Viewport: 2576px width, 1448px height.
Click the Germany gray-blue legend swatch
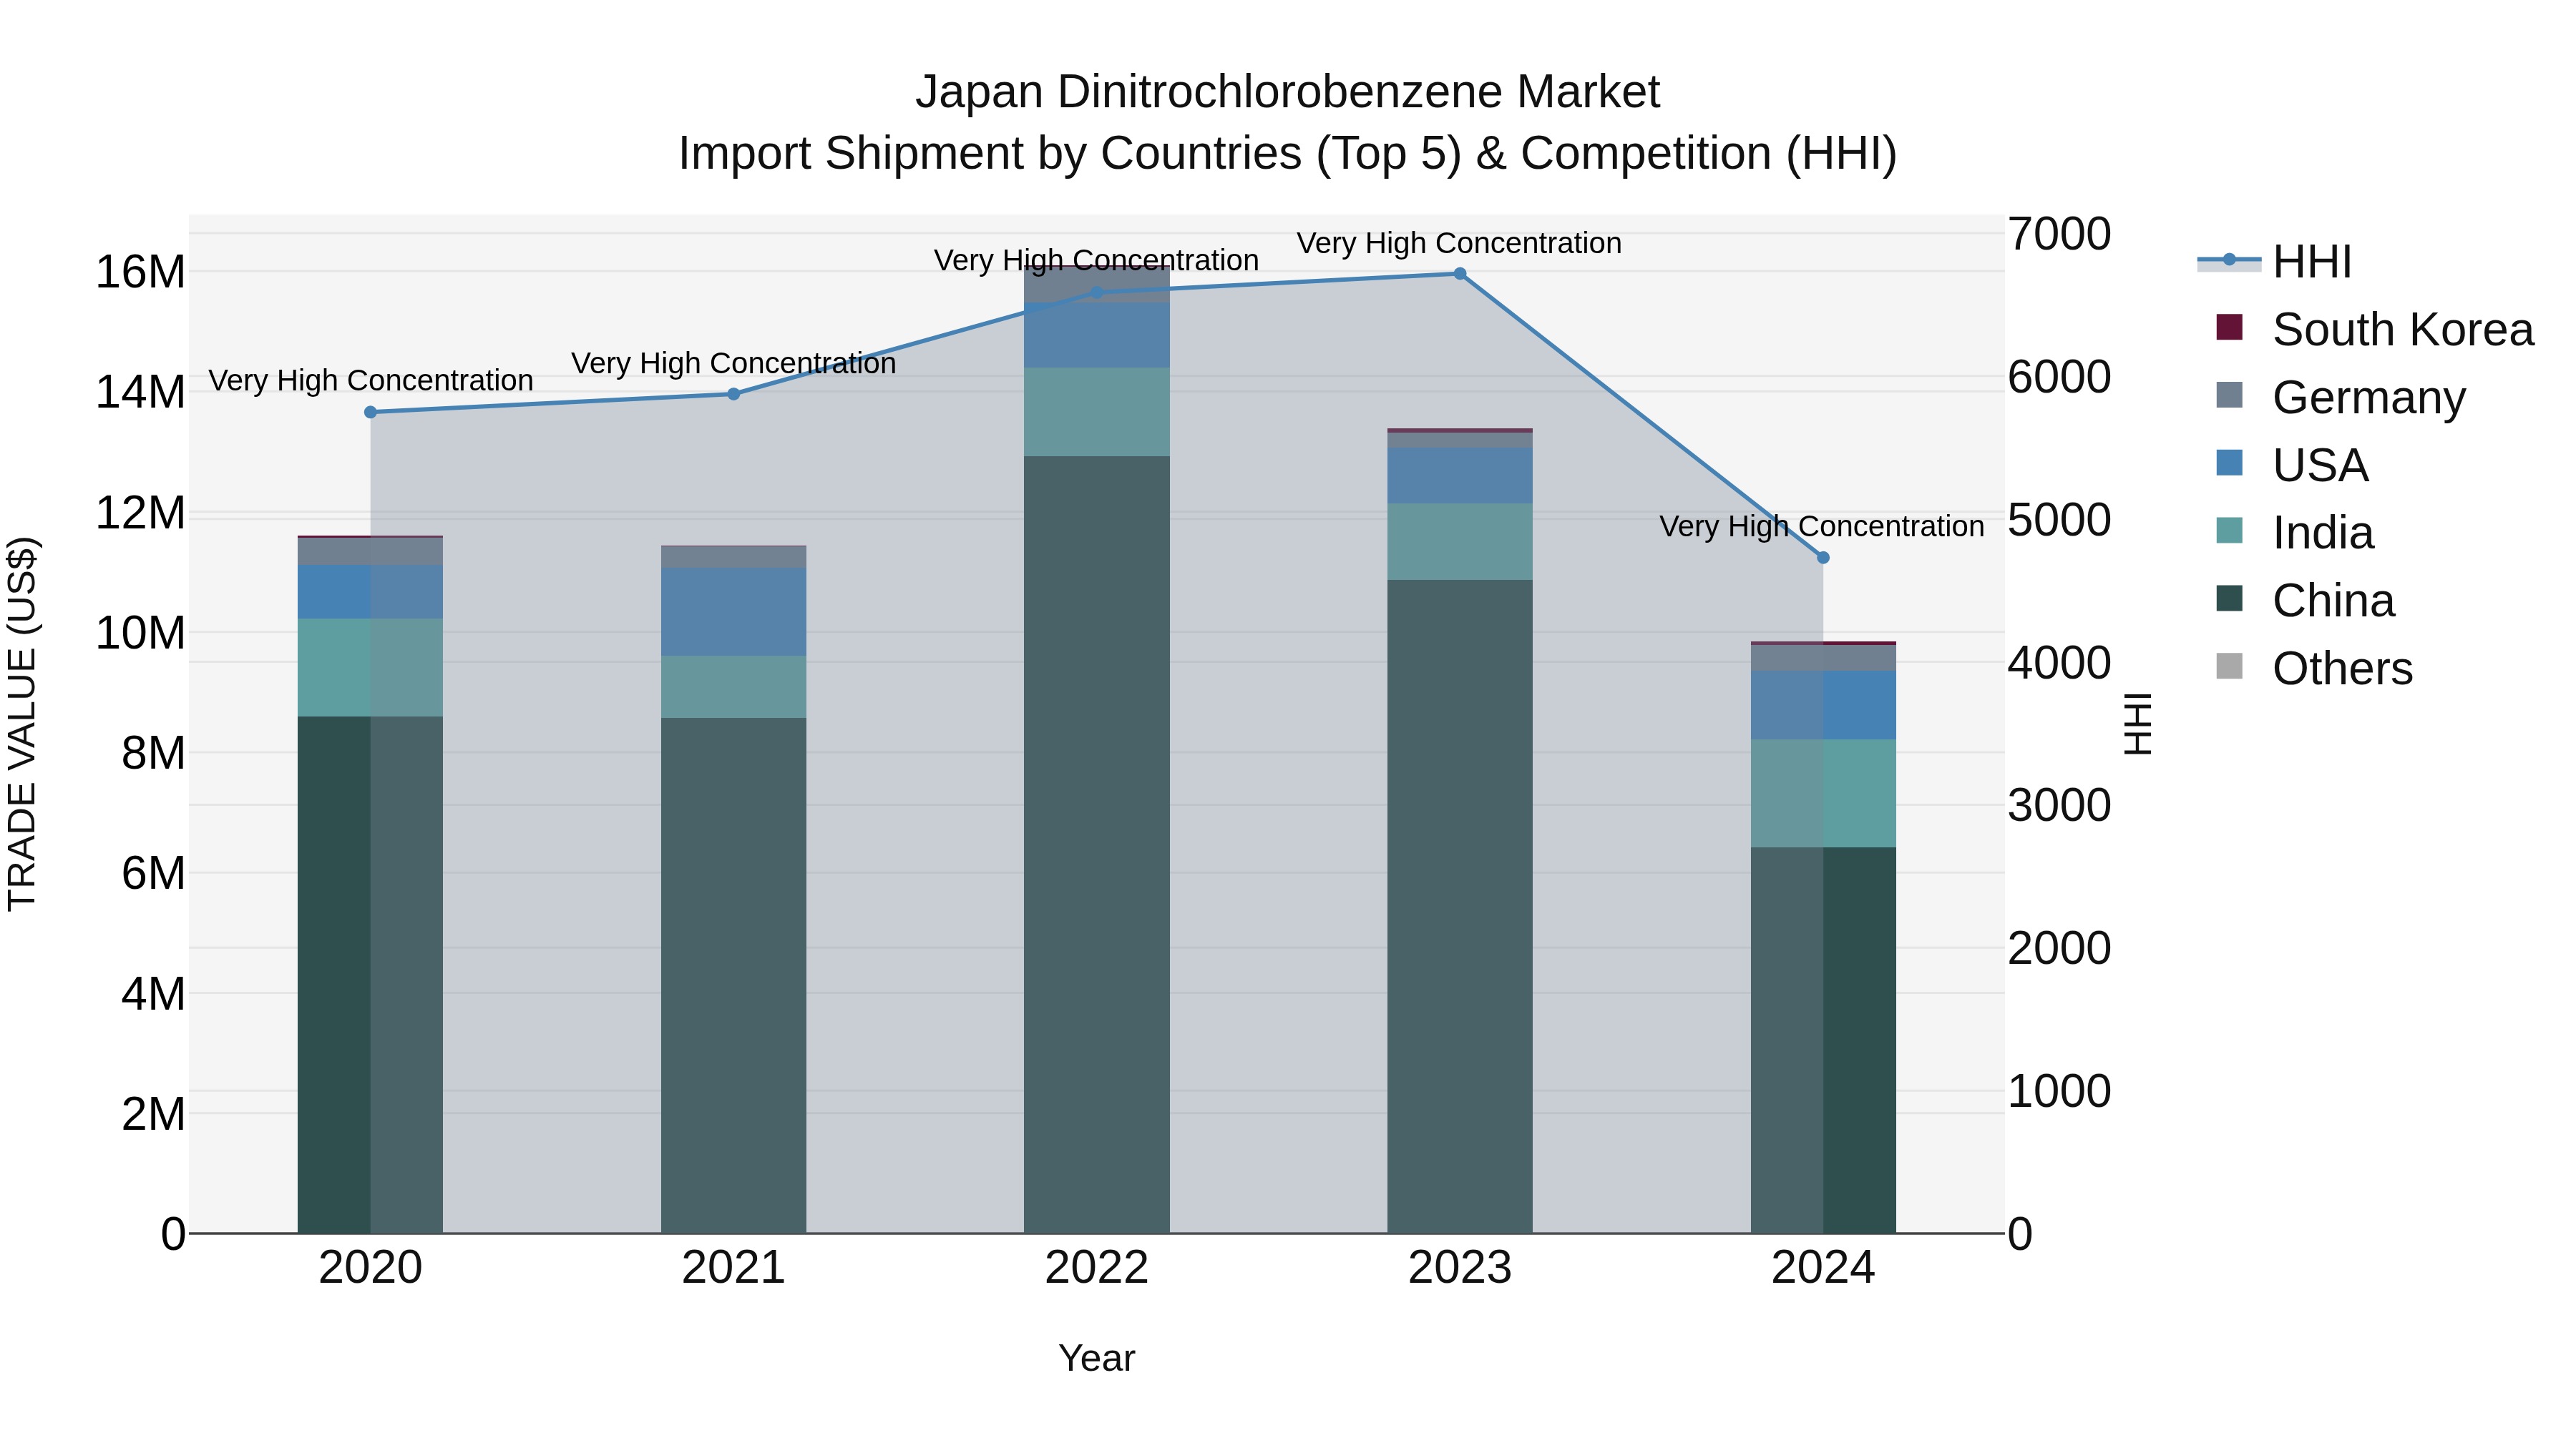pos(2229,395)
